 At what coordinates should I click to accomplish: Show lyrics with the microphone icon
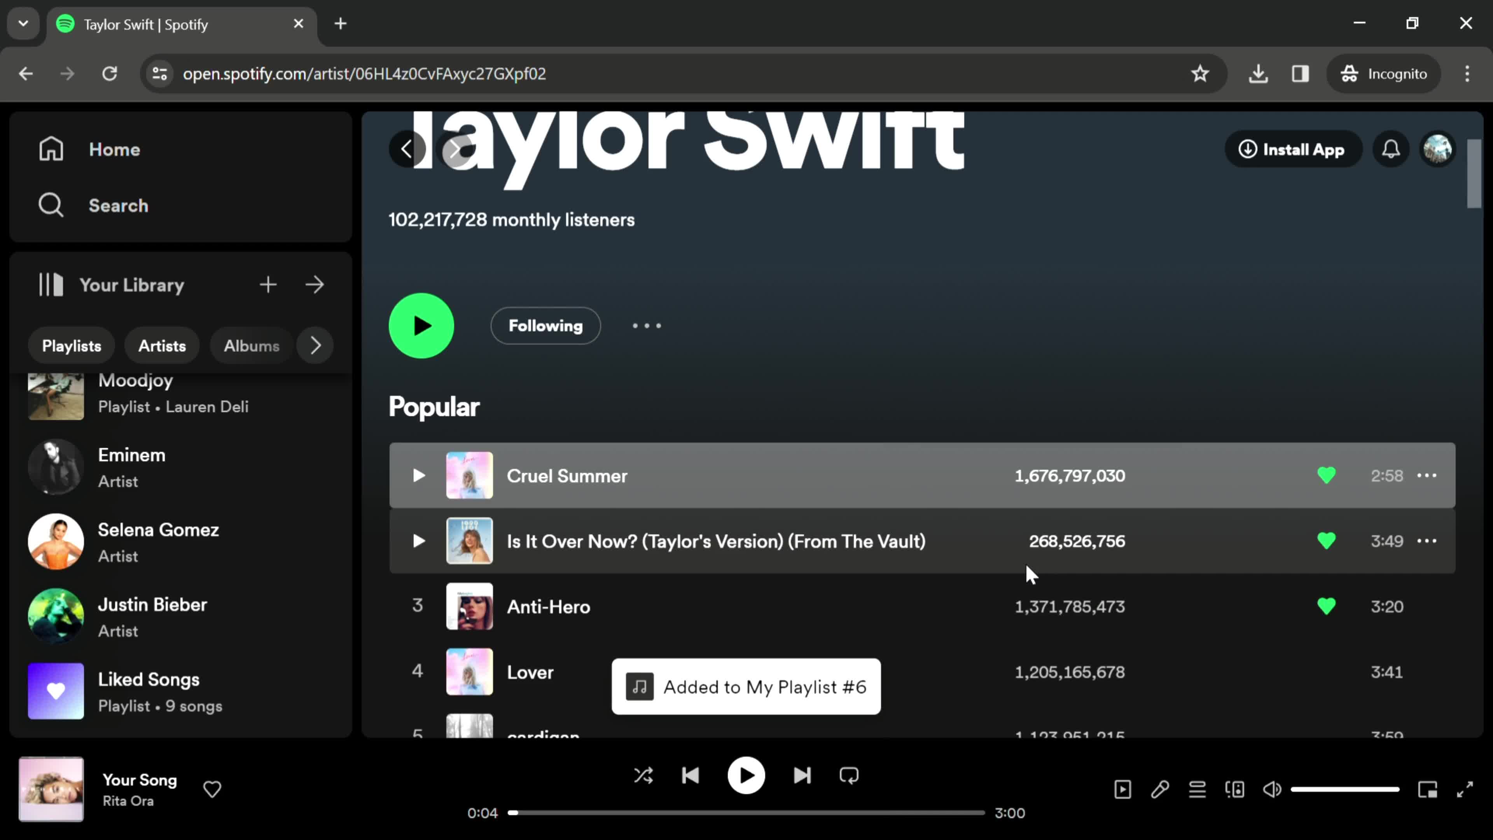(x=1160, y=789)
